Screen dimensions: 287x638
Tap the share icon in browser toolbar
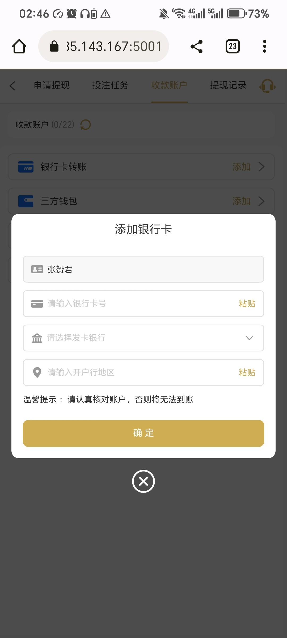pos(197,47)
